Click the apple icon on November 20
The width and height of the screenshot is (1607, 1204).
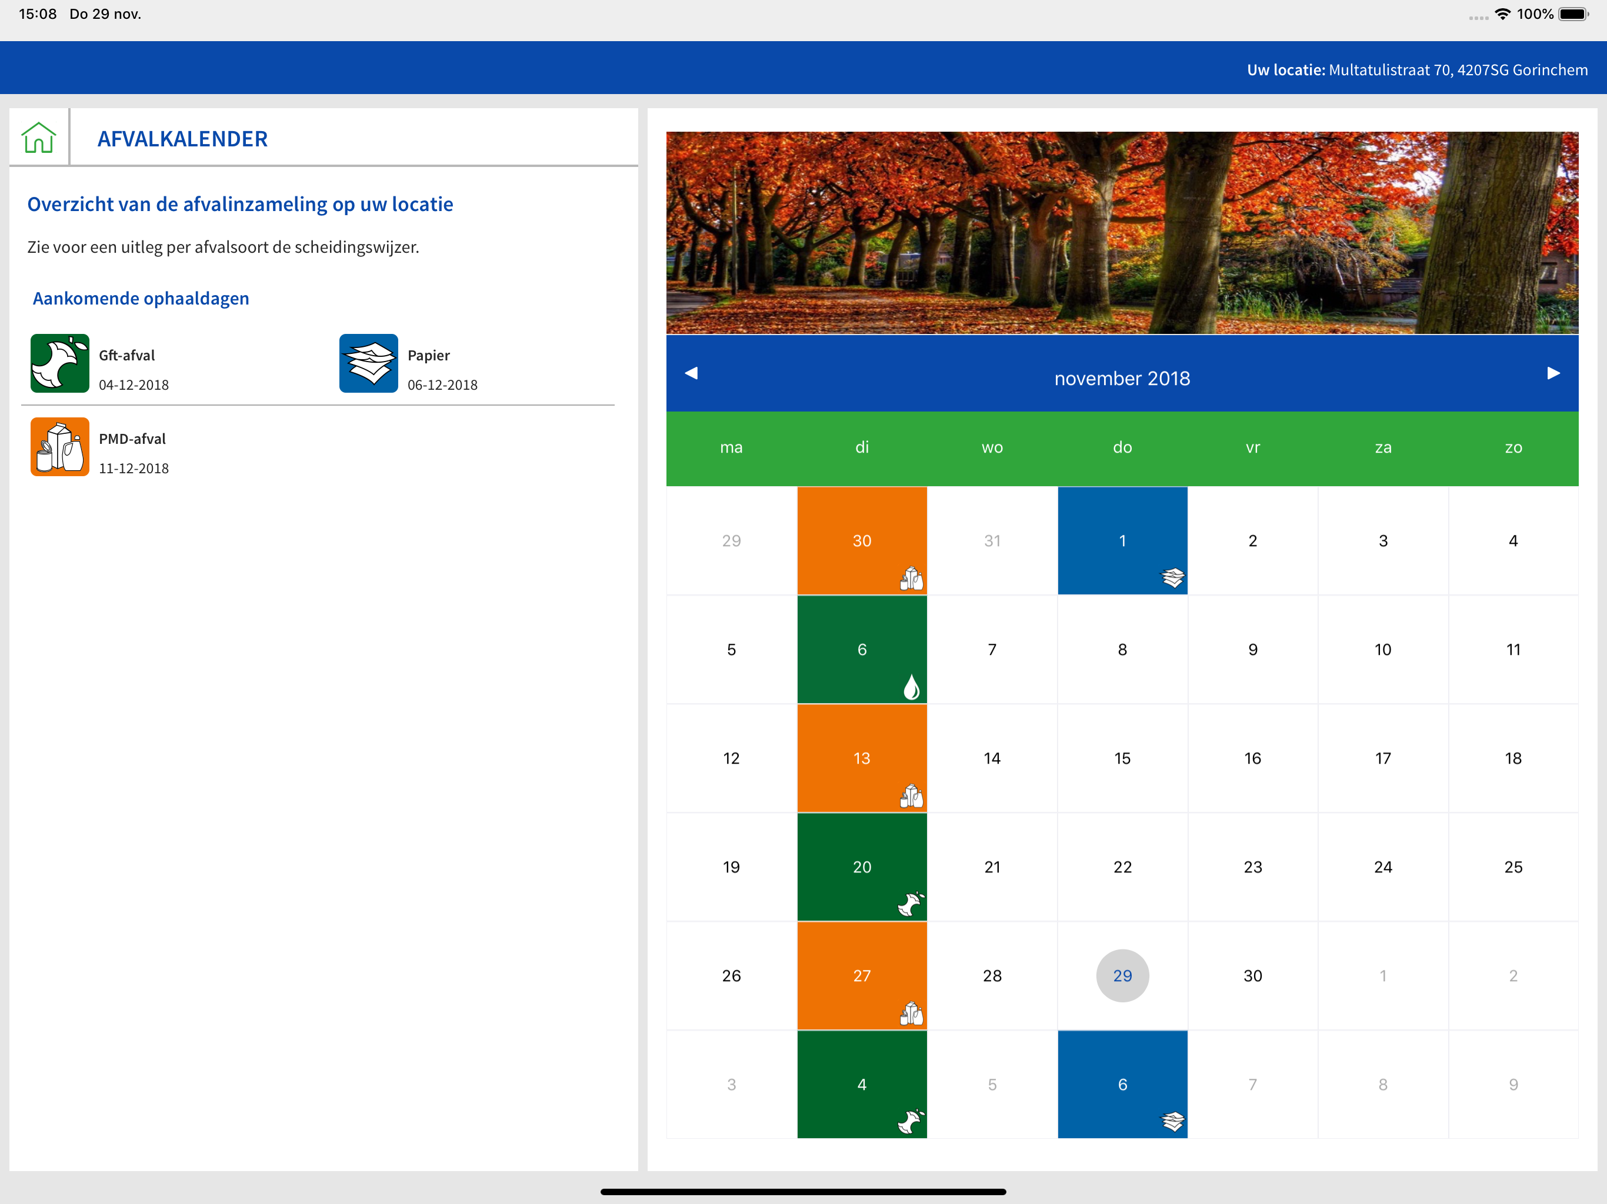[x=911, y=904]
